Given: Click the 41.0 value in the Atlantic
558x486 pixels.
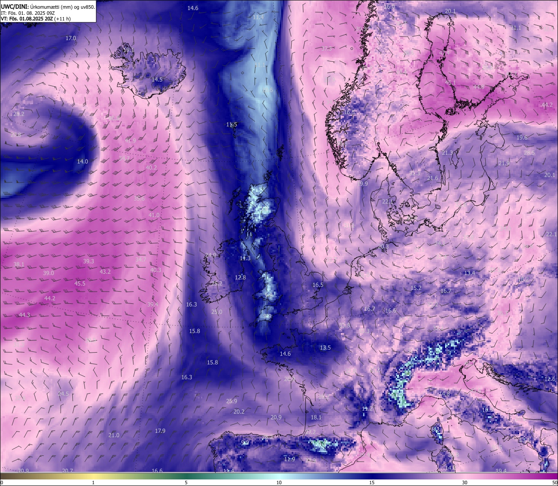Looking at the screenshot, I should (x=154, y=215).
